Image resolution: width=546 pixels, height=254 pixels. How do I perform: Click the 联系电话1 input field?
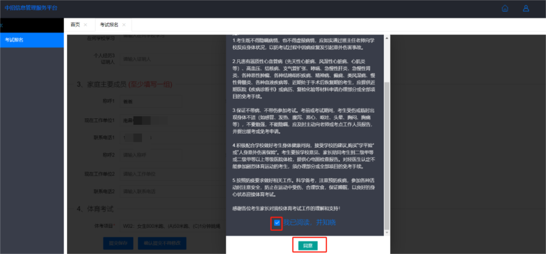pos(172,138)
